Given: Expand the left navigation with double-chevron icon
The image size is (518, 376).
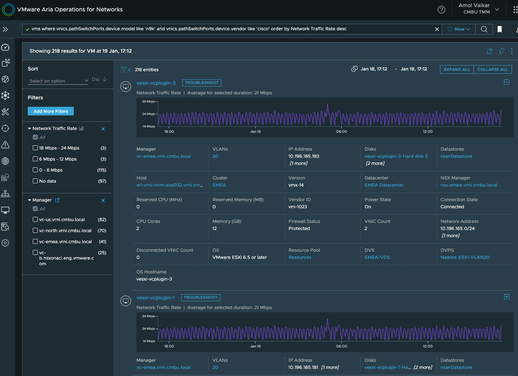Looking at the screenshot, I should 5,30.
